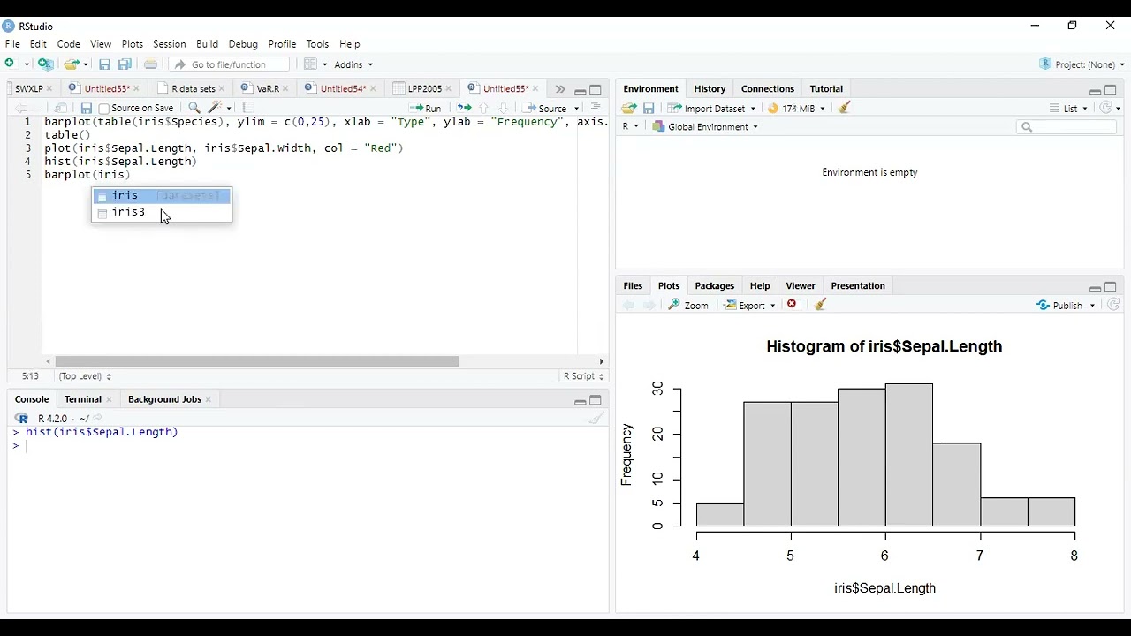
Task: Open Import Dataset dropdown
Action: [x=712, y=108]
